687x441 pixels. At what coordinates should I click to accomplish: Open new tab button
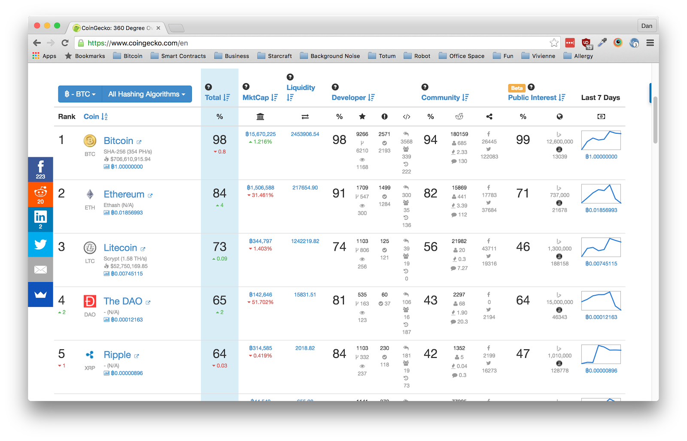point(176,28)
